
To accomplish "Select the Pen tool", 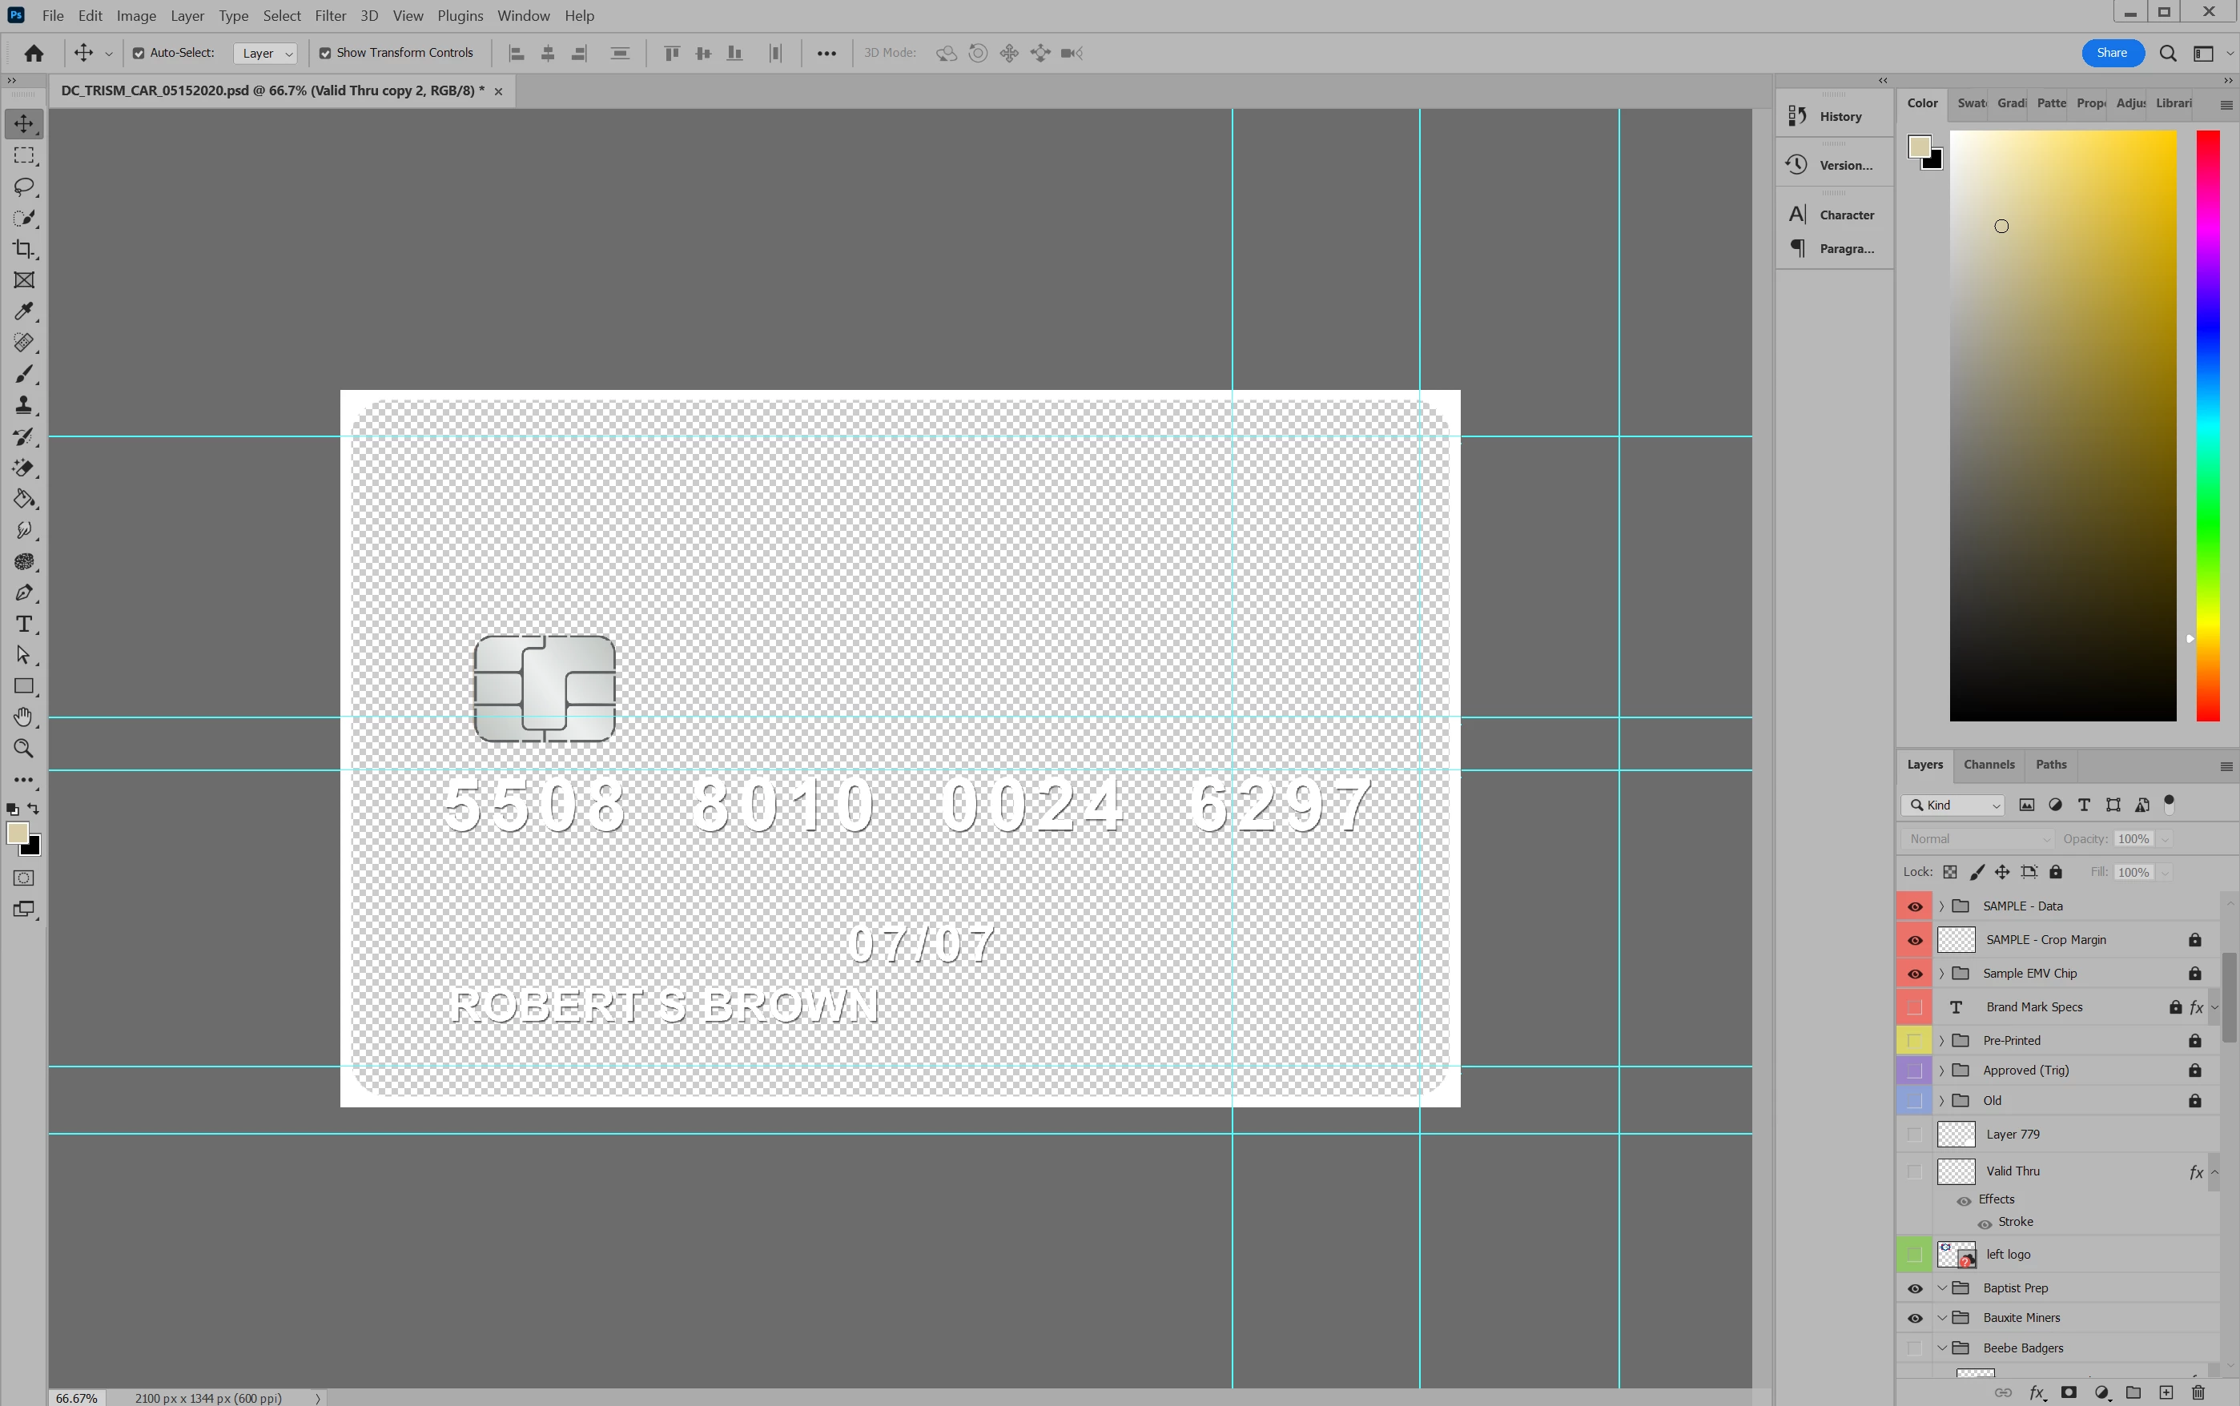I will click(24, 593).
